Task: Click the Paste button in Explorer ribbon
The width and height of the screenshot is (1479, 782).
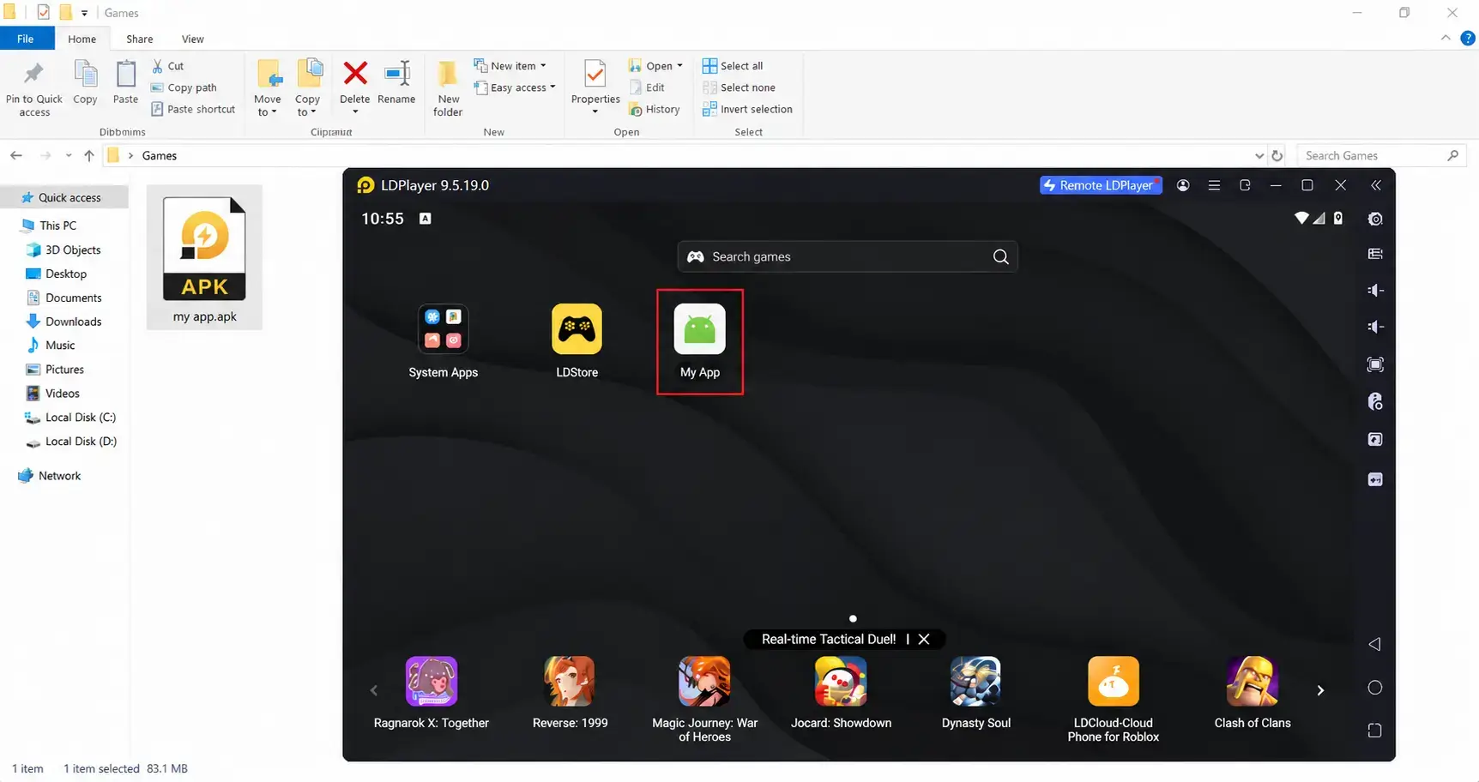Action: (x=125, y=83)
